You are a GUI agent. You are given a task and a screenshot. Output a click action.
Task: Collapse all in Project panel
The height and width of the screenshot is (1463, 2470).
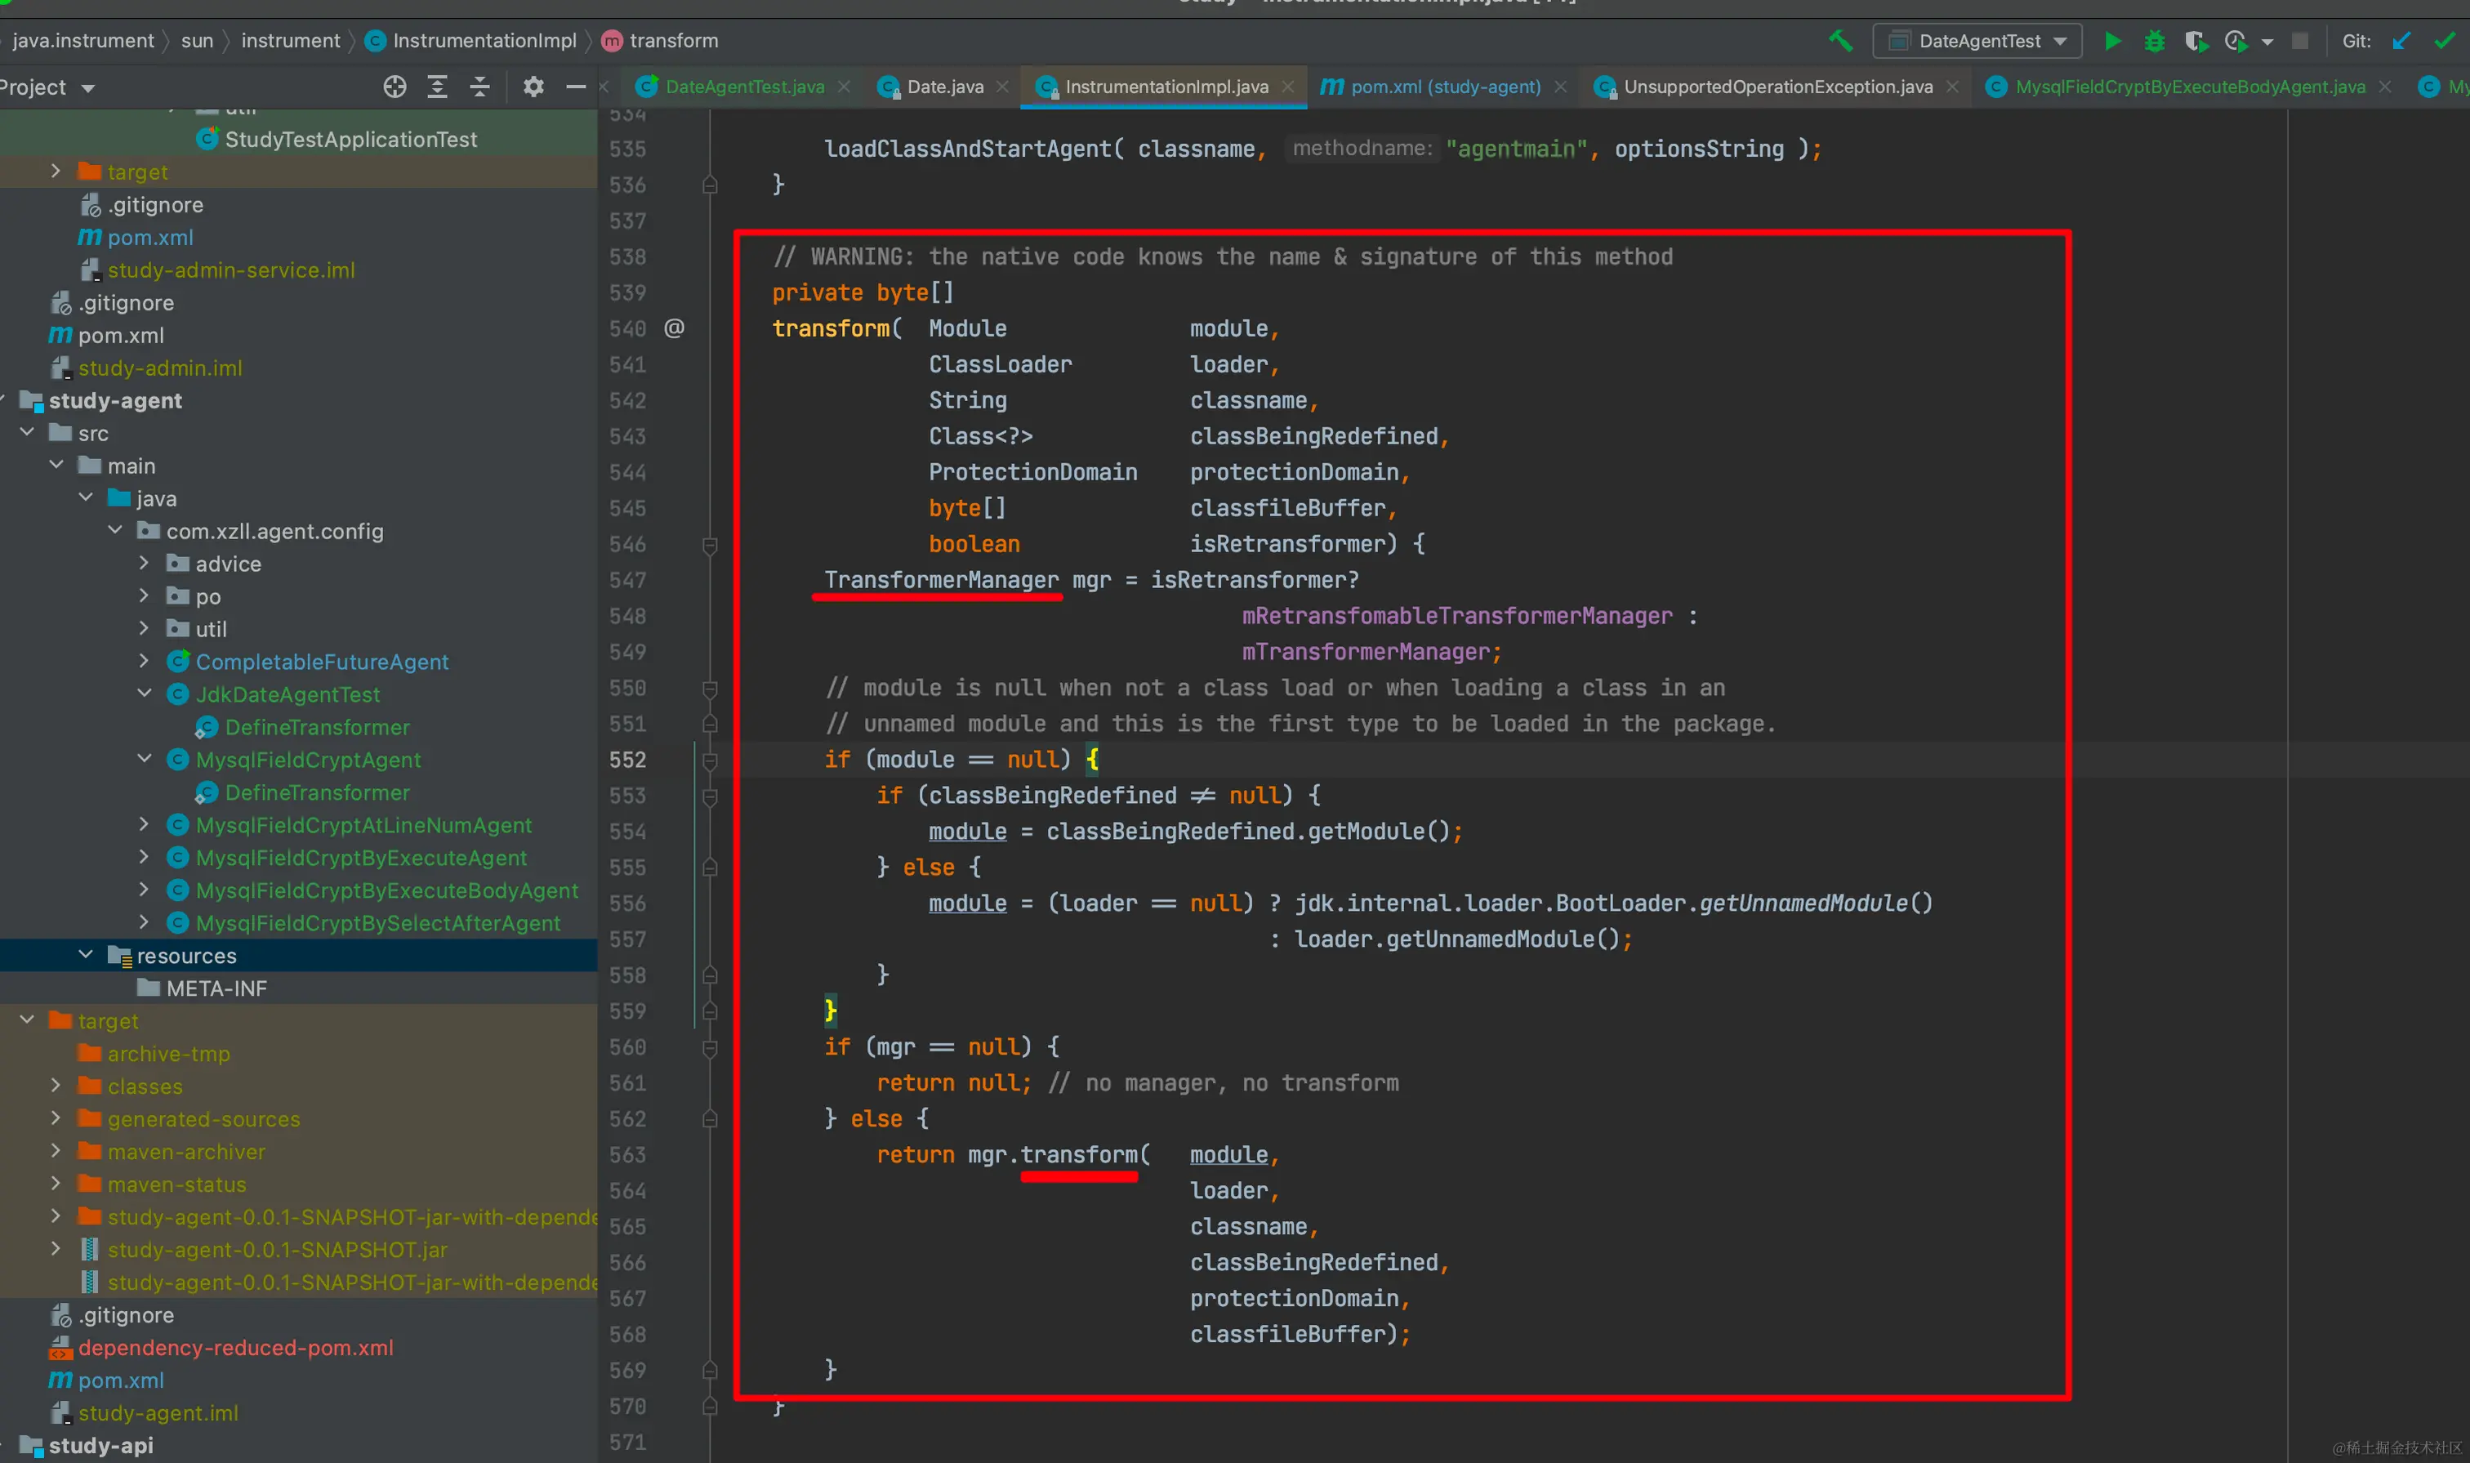pos(479,87)
